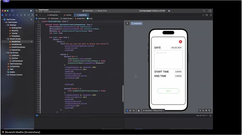242x135 pixels.
Task: Click the blue filter tag icon in debug bar
Action: pos(37,115)
